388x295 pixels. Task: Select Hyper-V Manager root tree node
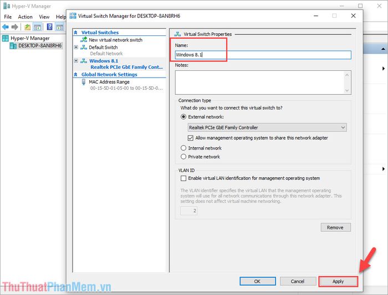pyautogui.click(x=30, y=38)
